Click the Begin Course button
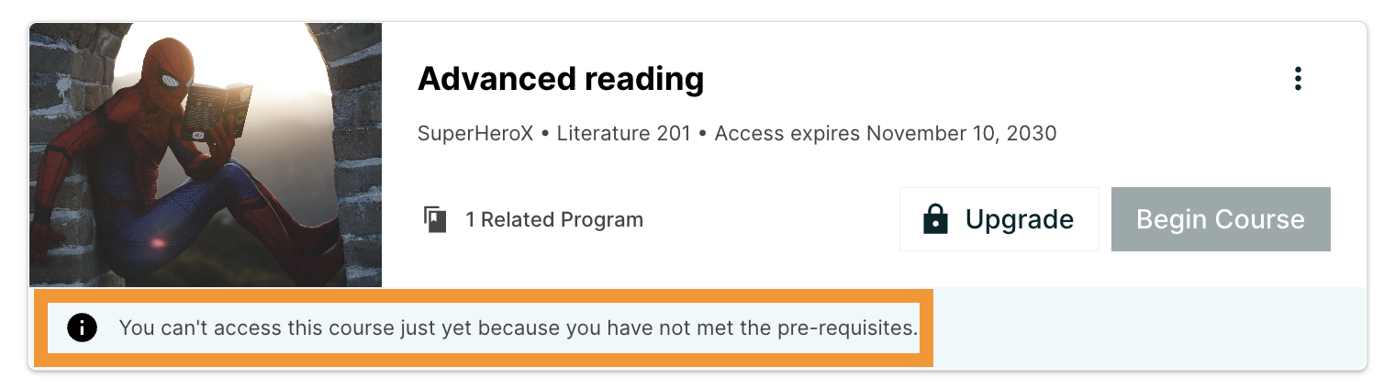Viewport: 1384px width, 389px height. pos(1220,219)
